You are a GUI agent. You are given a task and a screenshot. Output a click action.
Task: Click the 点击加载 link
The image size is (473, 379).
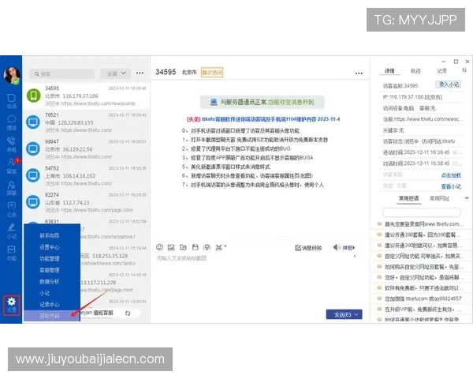(x=451, y=175)
